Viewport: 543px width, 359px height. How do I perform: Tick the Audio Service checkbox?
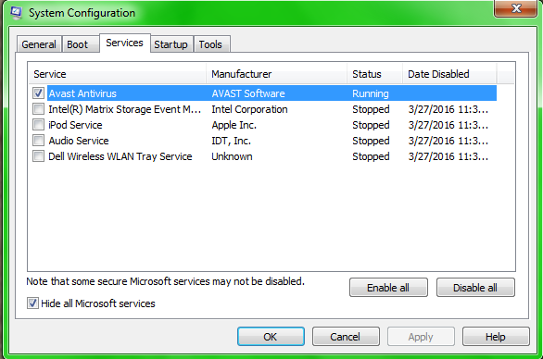[x=38, y=141]
